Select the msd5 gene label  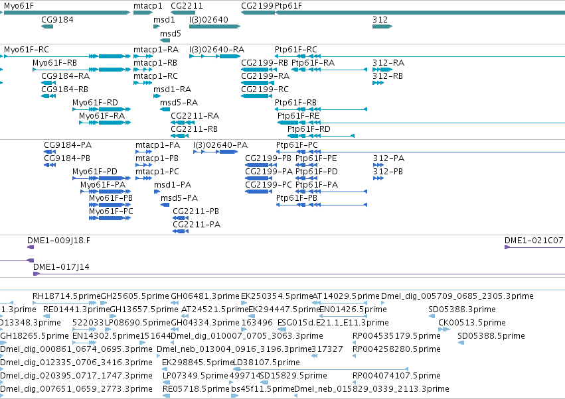pos(171,33)
